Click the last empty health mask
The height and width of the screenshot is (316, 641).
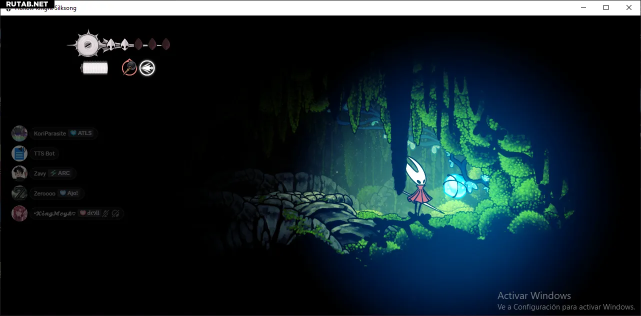coord(166,44)
